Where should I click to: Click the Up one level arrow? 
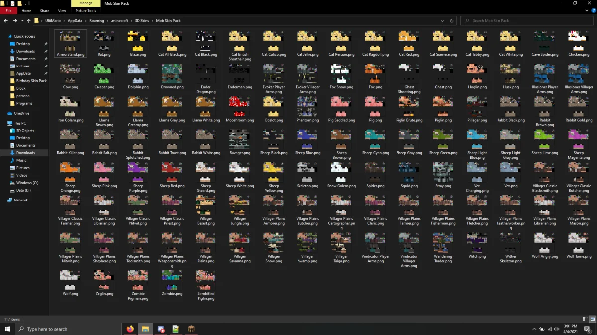[29, 21]
